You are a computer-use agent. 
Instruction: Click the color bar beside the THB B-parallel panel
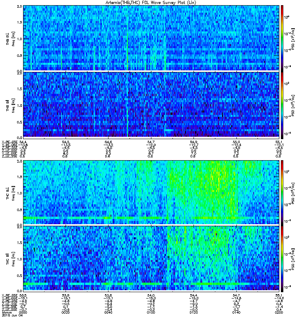pos(282,105)
